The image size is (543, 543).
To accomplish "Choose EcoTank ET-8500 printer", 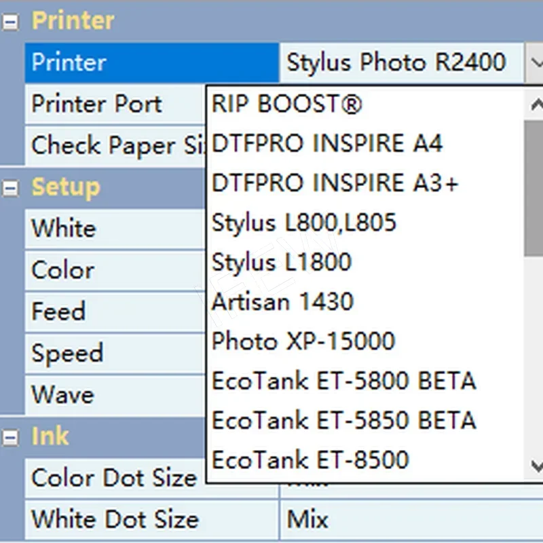I will [x=310, y=460].
